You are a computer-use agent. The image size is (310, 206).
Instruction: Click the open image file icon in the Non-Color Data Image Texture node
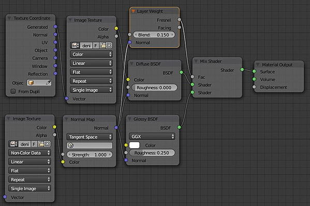41,144
